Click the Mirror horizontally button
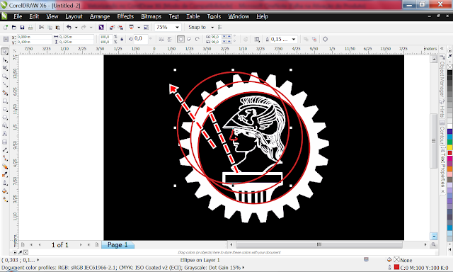Screen dimensions: 453x272 [161, 39]
